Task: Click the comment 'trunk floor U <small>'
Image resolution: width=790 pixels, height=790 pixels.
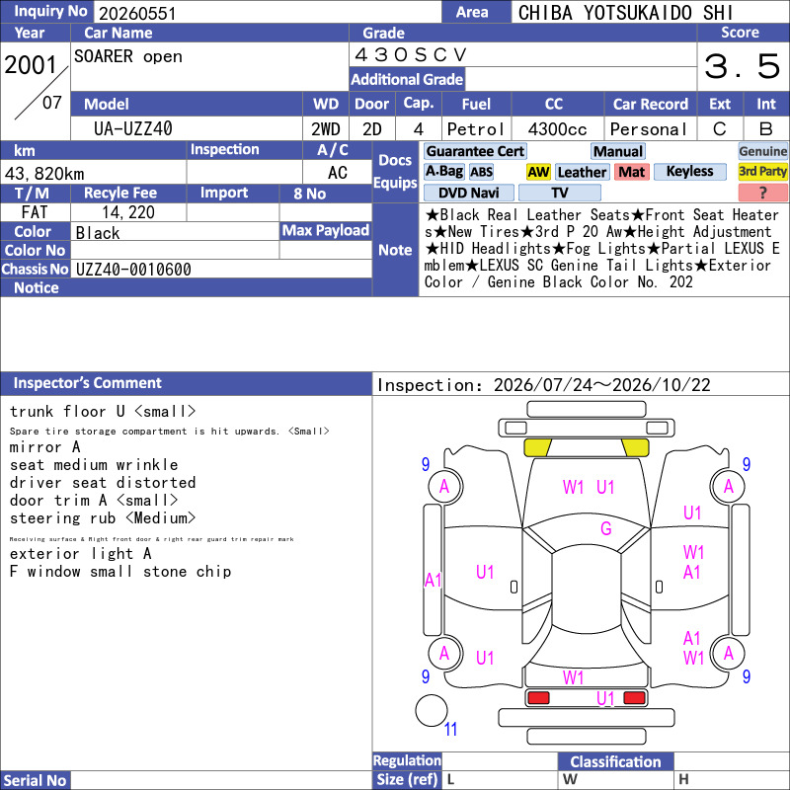Action: point(103,412)
